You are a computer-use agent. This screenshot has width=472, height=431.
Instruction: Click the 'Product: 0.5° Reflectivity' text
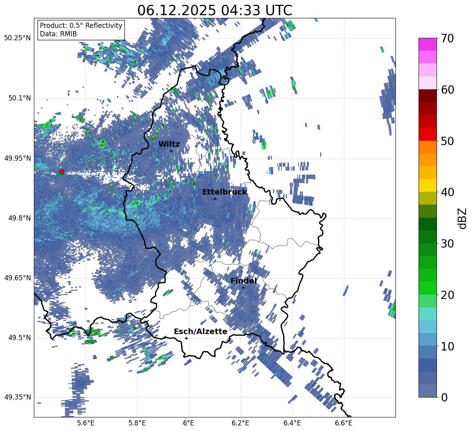pos(81,26)
